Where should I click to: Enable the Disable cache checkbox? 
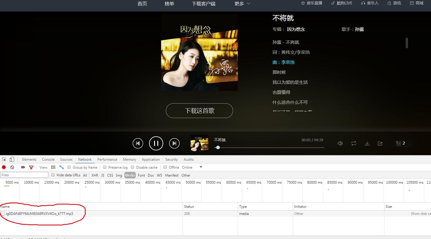[133, 167]
